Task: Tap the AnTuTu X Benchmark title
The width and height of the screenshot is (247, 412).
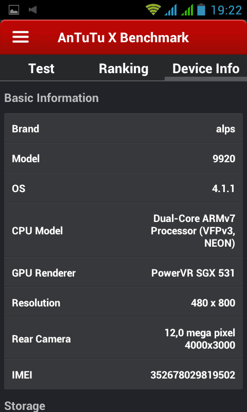Action: tap(123, 37)
